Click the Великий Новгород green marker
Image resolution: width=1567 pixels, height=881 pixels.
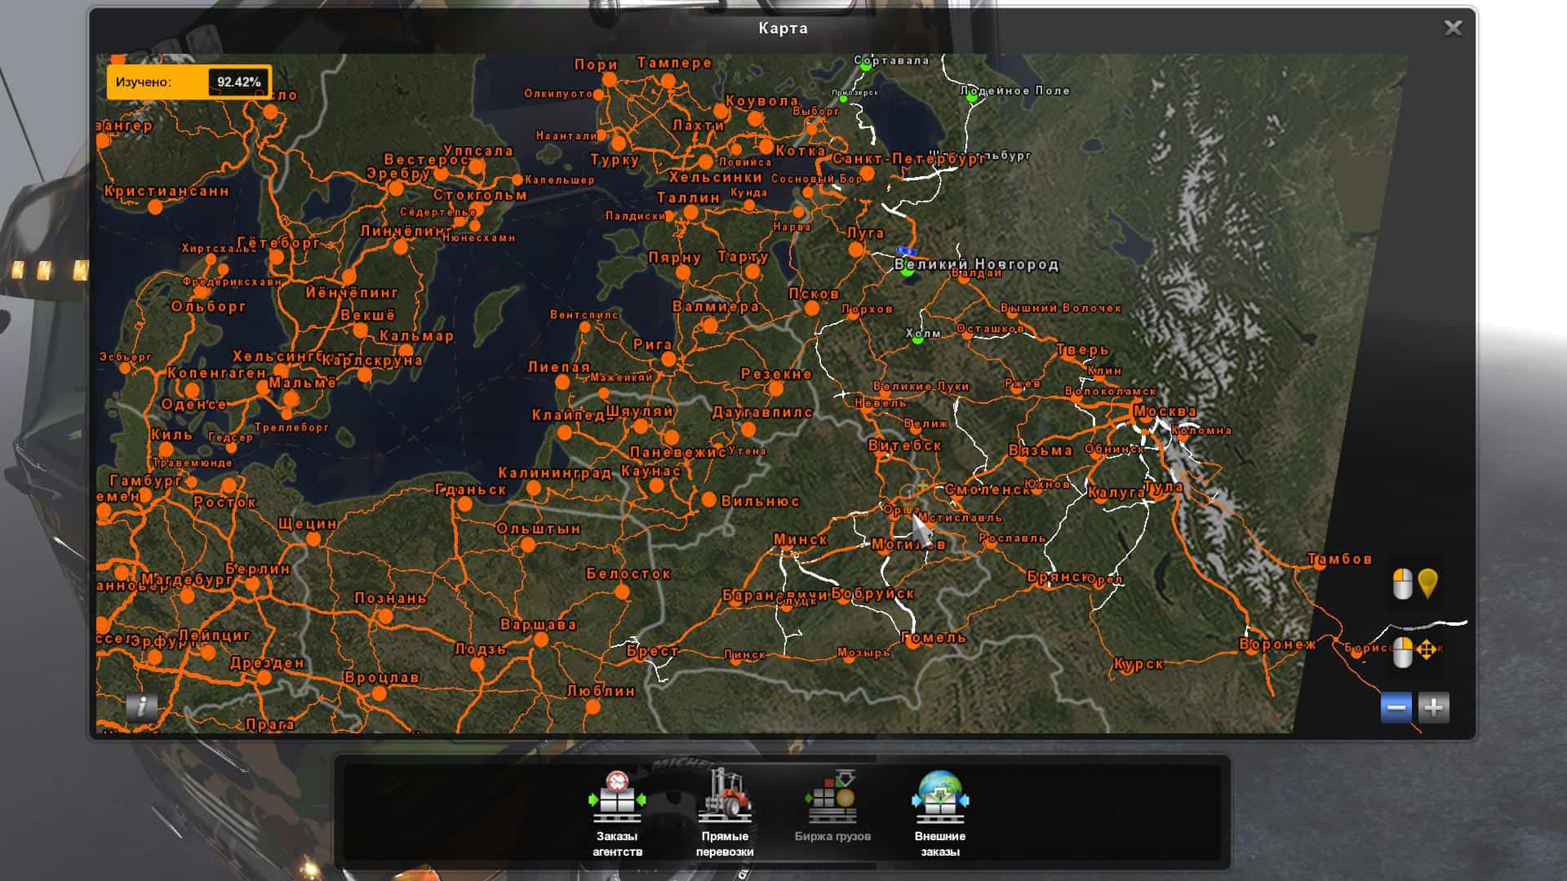(x=908, y=271)
